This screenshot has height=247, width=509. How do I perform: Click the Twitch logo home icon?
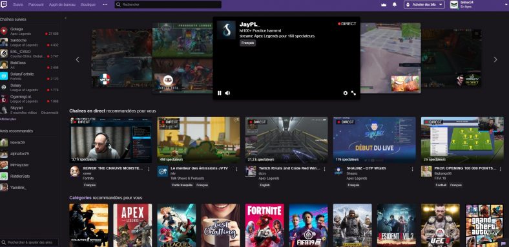point(5,5)
